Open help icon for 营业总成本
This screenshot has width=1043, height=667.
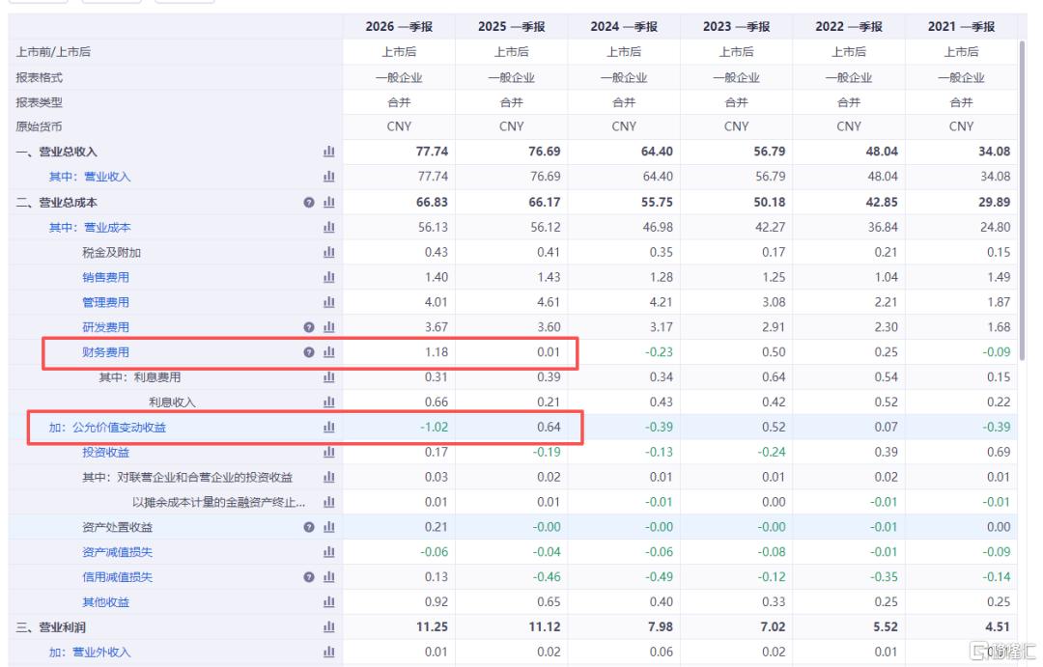point(309,202)
